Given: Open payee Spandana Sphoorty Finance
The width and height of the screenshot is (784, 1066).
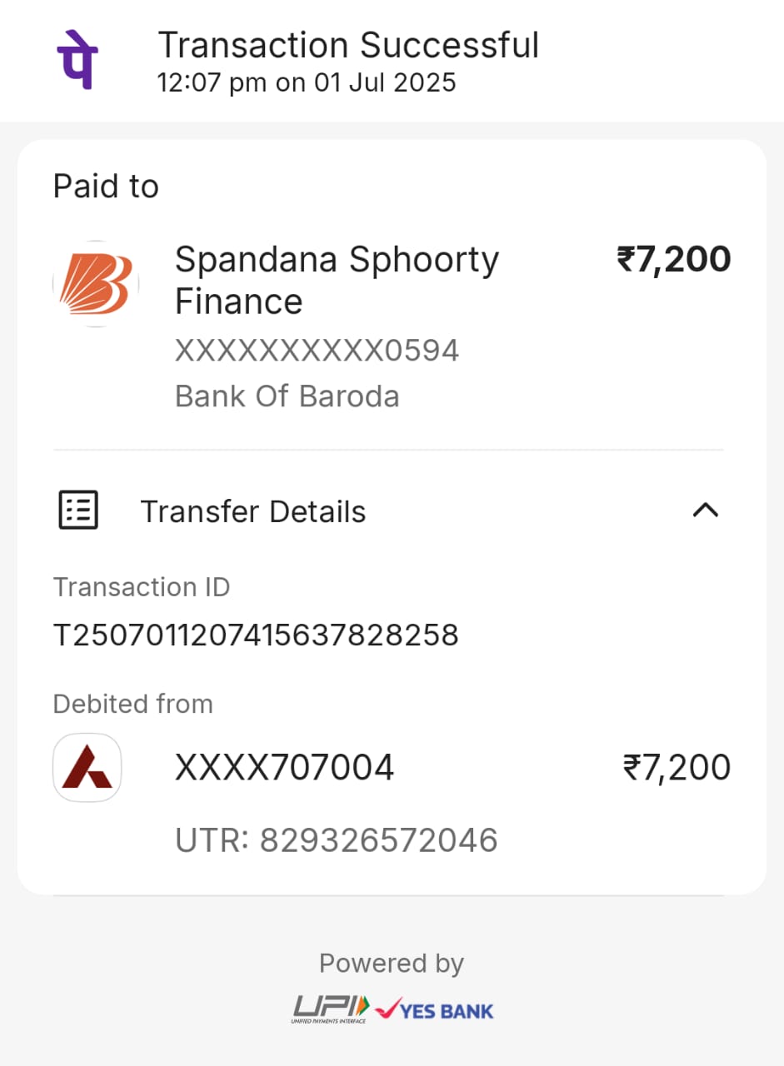Looking at the screenshot, I should (x=337, y=281).
